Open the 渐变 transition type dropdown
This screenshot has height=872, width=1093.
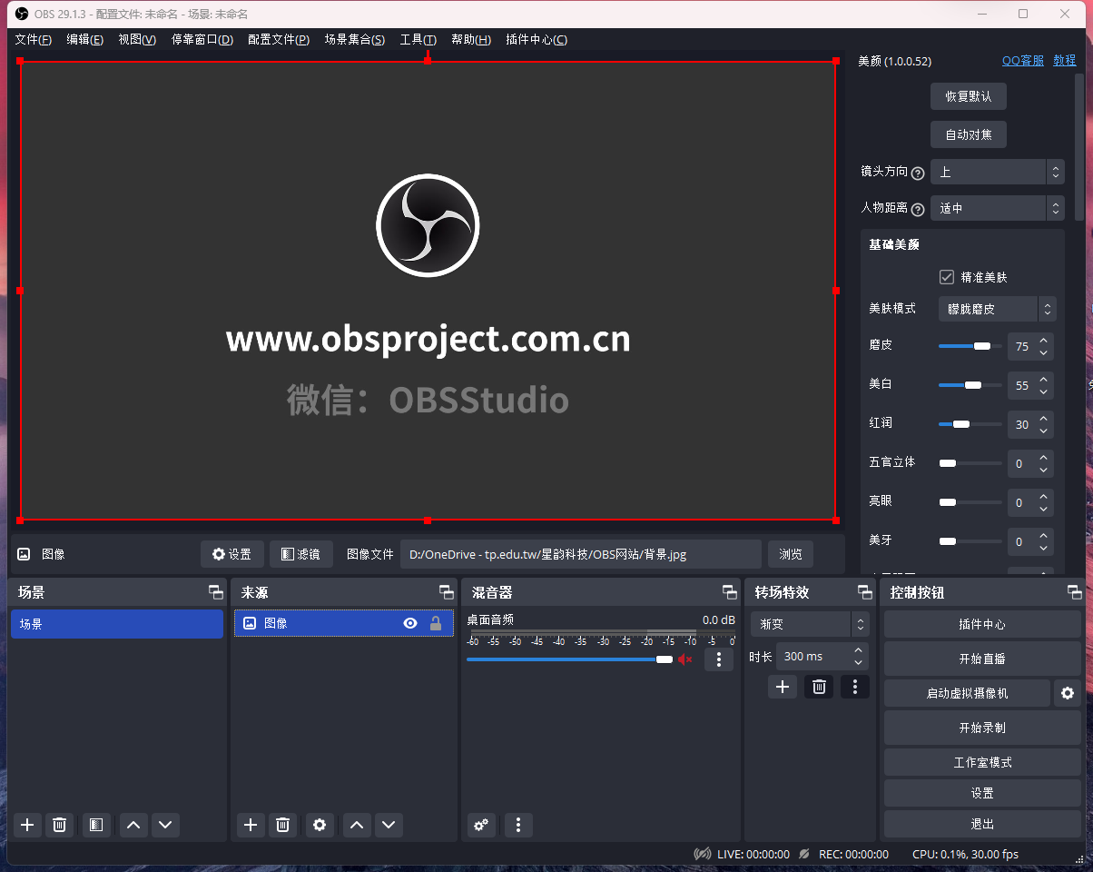coord(810,624)
